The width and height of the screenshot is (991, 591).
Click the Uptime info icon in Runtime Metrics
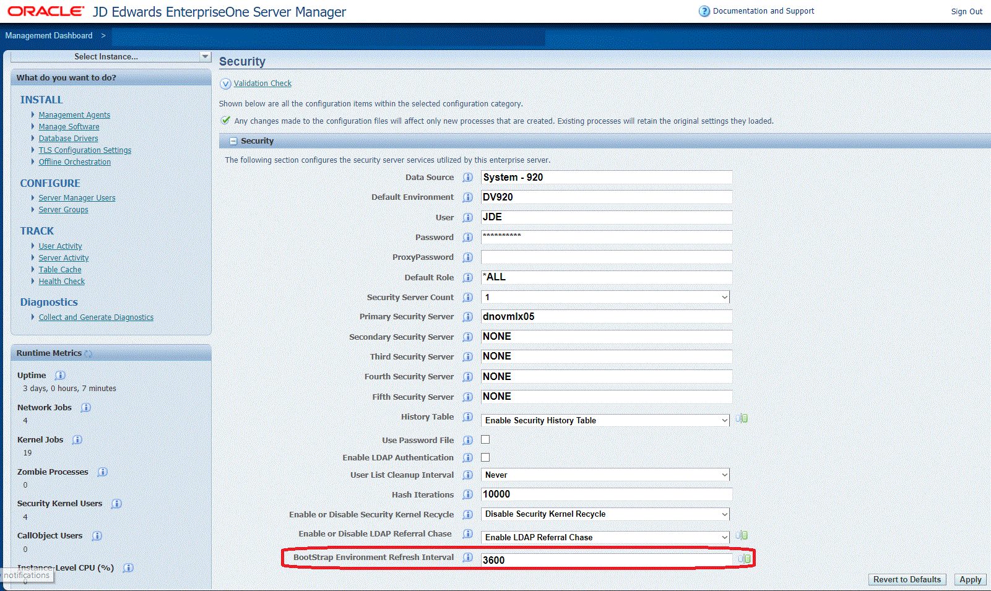coord(60,376)
